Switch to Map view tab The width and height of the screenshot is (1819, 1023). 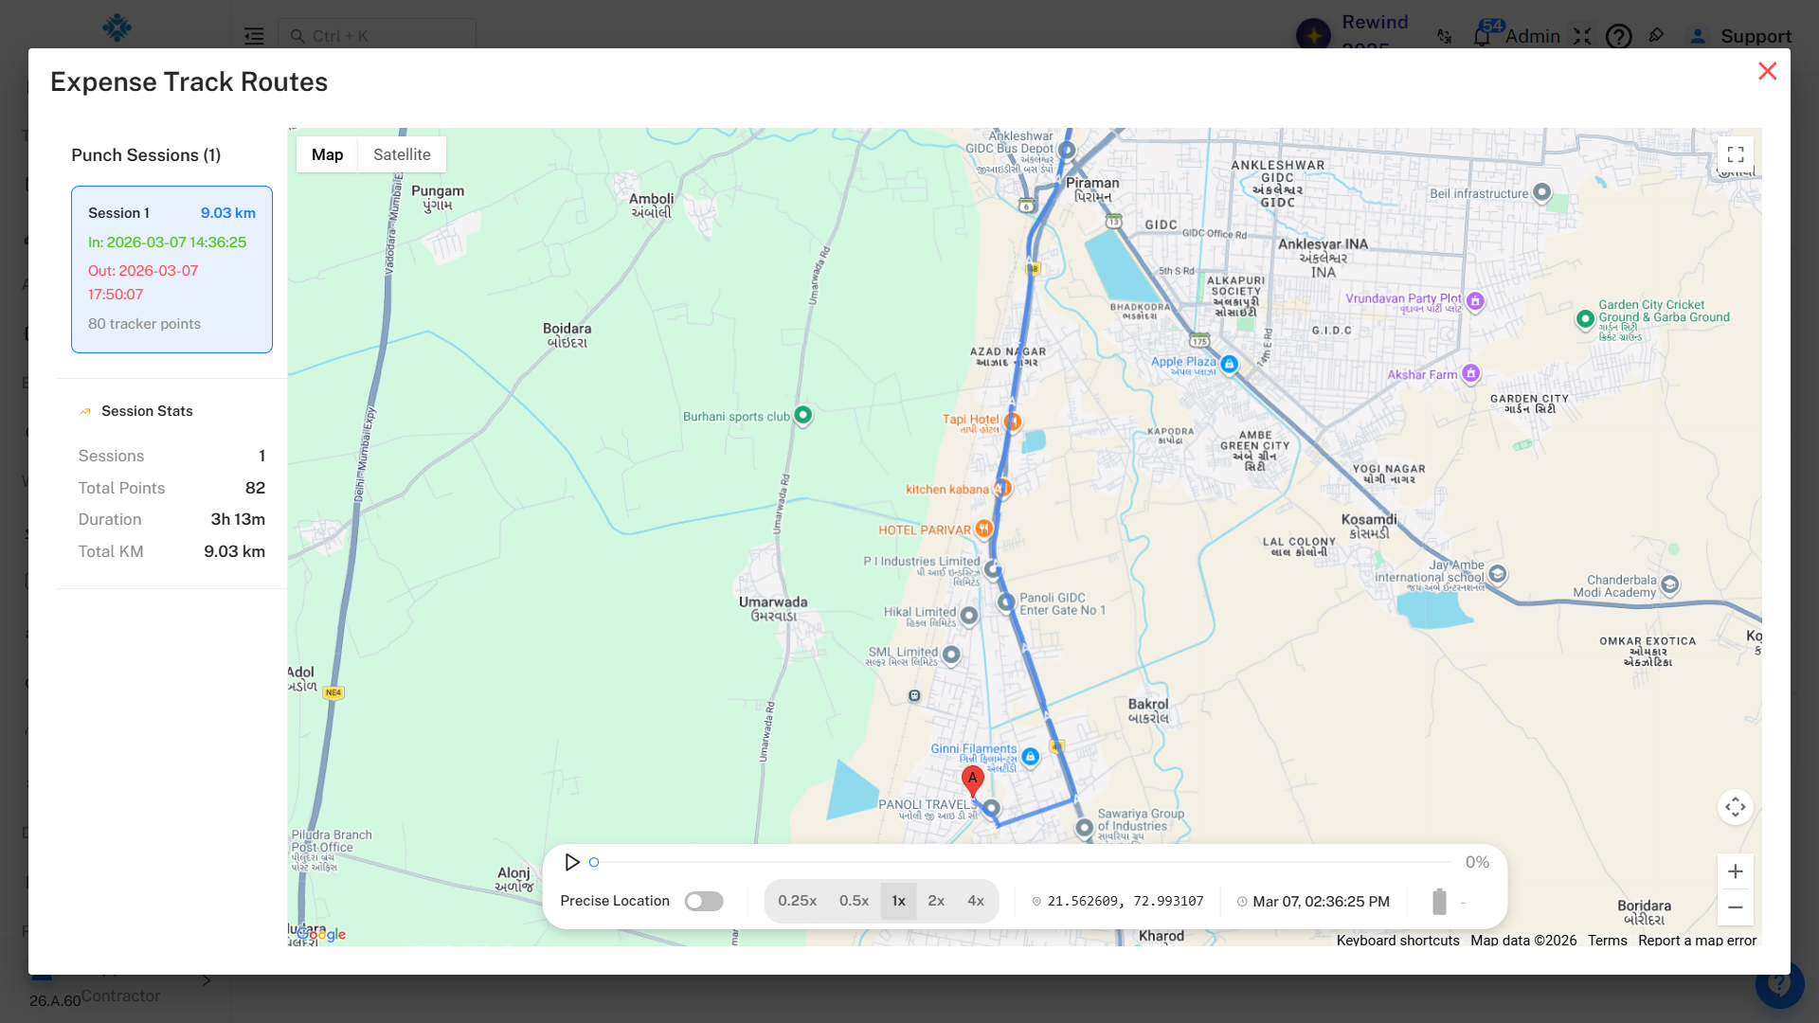pos(327,154)
